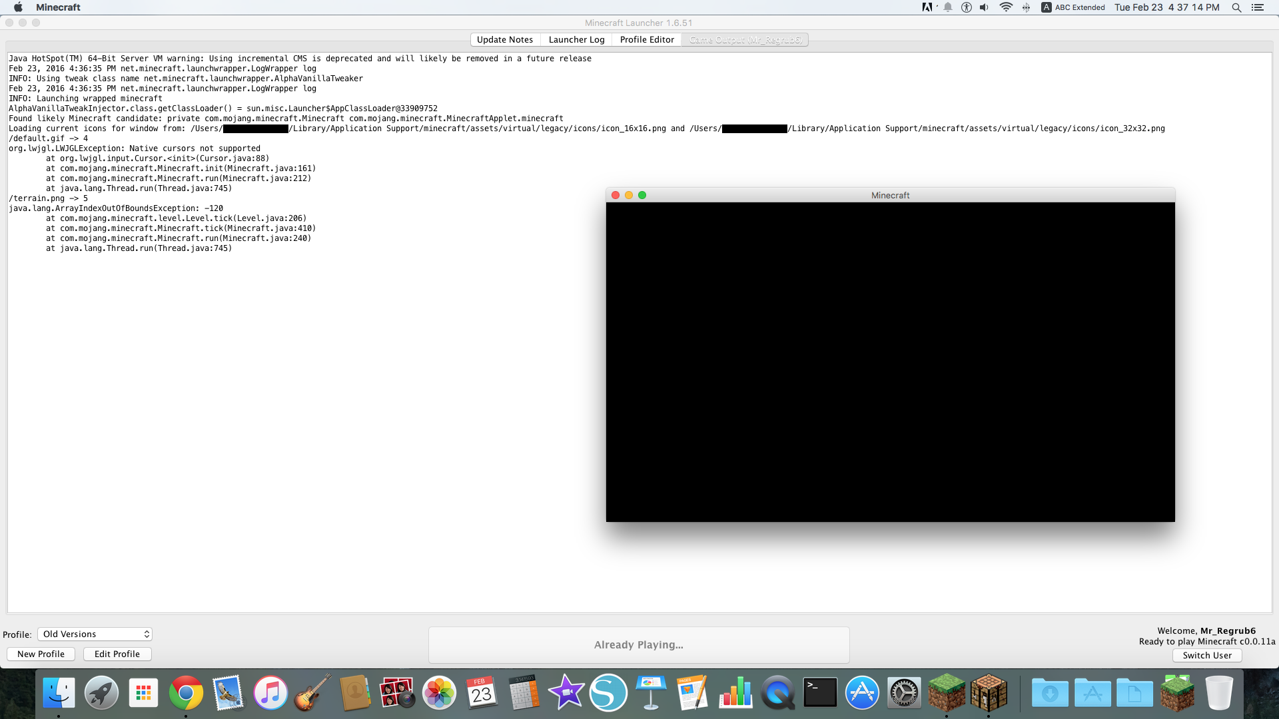Image resolution: width=1279 pixels, height=719 pixels.
Task: Open QuickTime Player from the dock
Action: click(777, 693)
